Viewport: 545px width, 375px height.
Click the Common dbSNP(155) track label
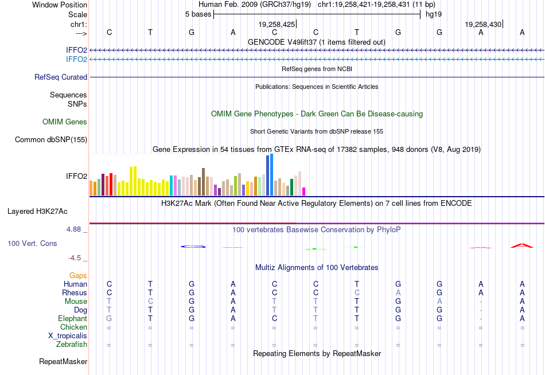pos(51,140)
